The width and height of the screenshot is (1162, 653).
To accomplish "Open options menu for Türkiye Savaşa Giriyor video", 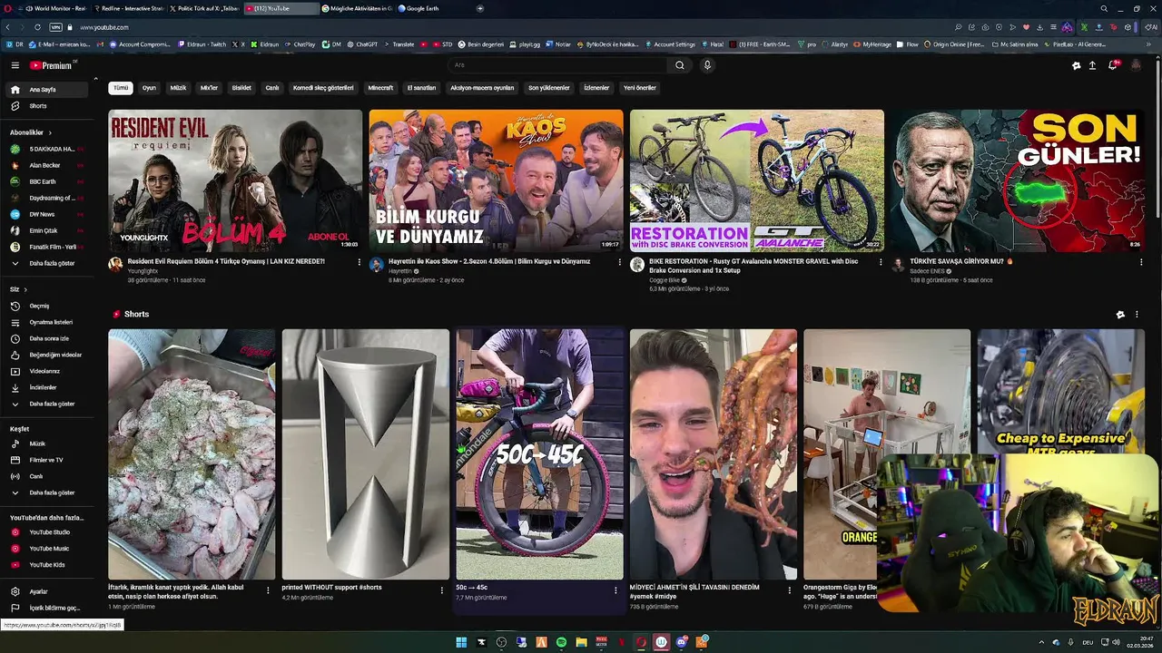I will [x=1141, y=261].
